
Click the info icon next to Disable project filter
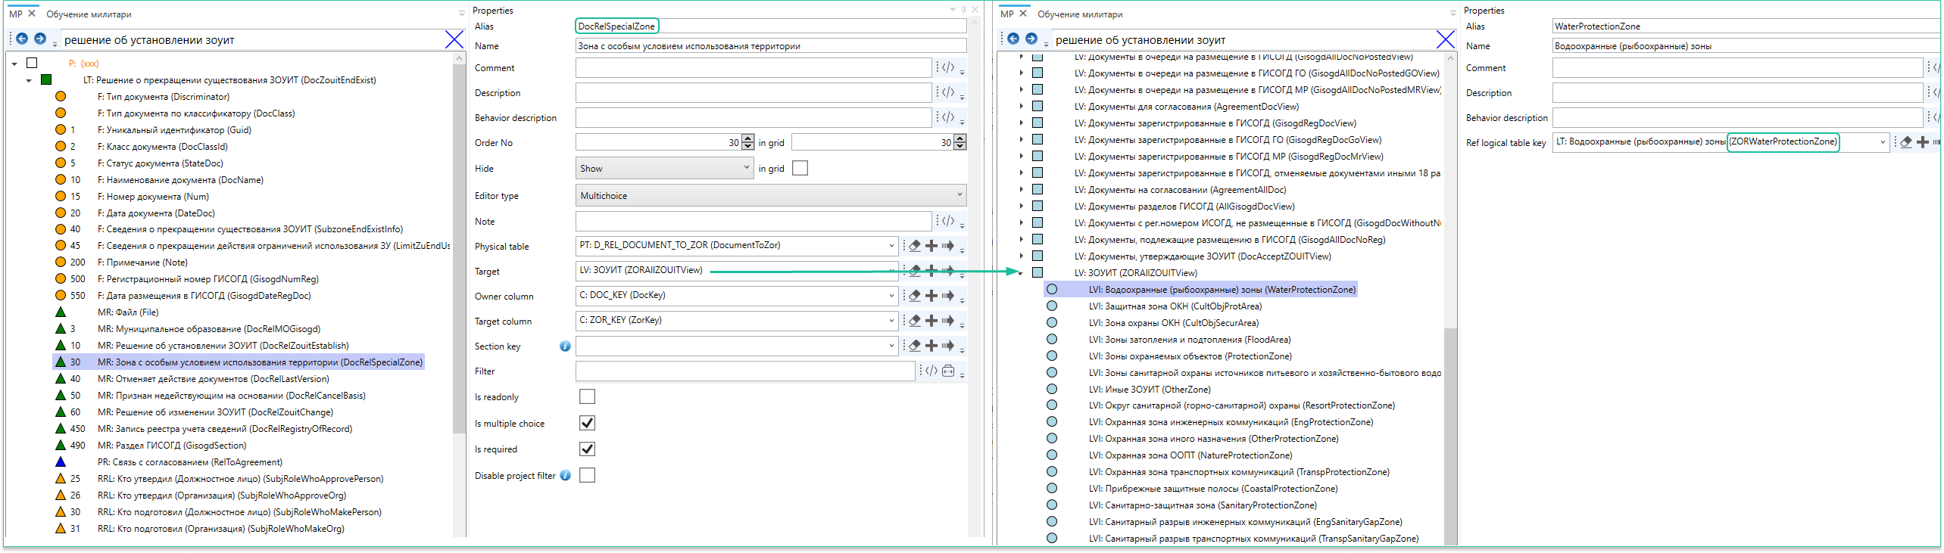pyautogui.click(x=565, y=476)
